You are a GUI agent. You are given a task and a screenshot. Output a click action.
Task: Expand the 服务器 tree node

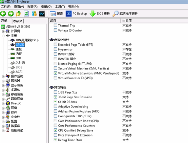click(x=3, y=81)
